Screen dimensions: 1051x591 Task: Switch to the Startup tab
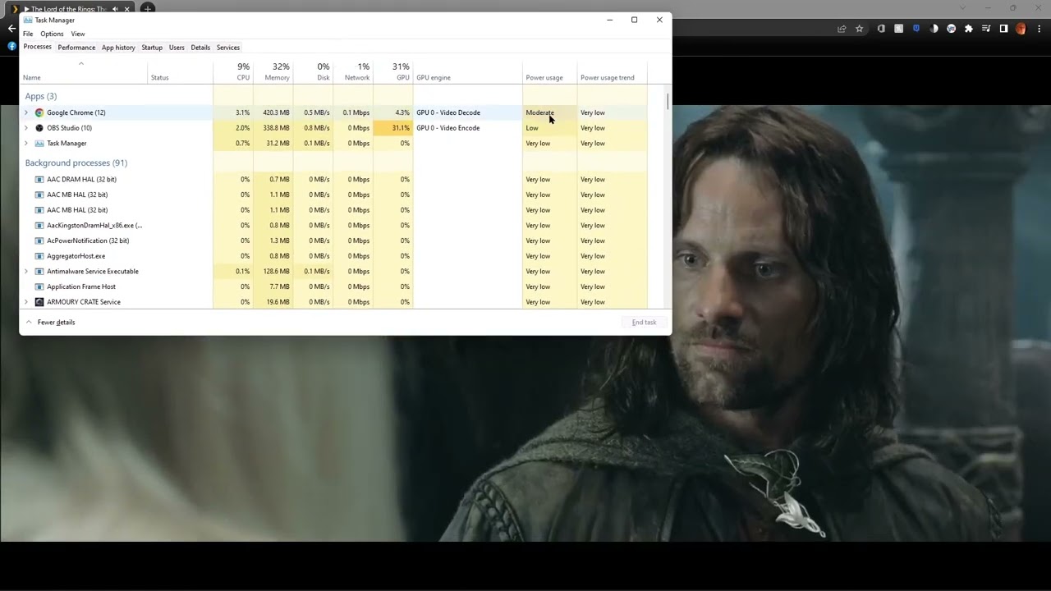click(152, 48)
